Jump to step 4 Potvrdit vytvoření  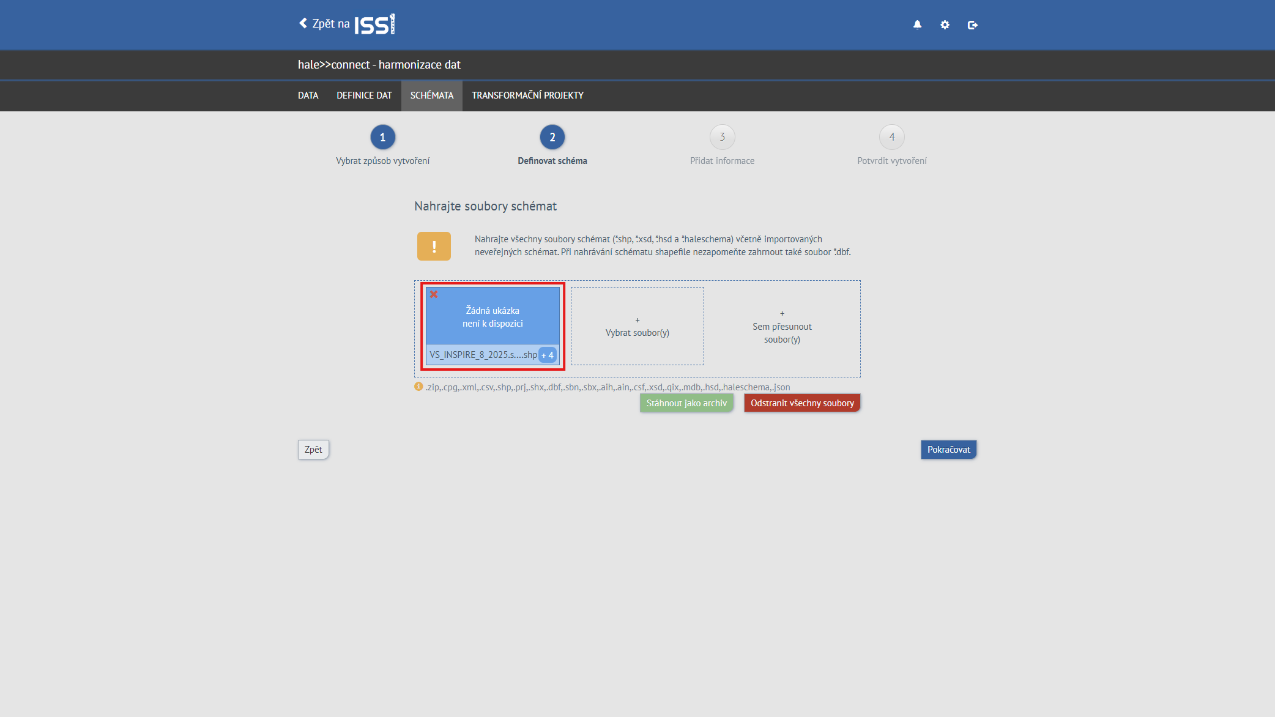point(891,137)
